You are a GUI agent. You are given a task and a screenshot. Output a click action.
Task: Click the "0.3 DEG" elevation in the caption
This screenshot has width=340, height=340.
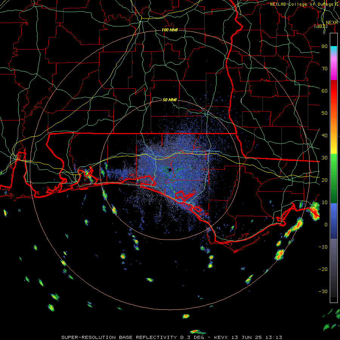192,337
